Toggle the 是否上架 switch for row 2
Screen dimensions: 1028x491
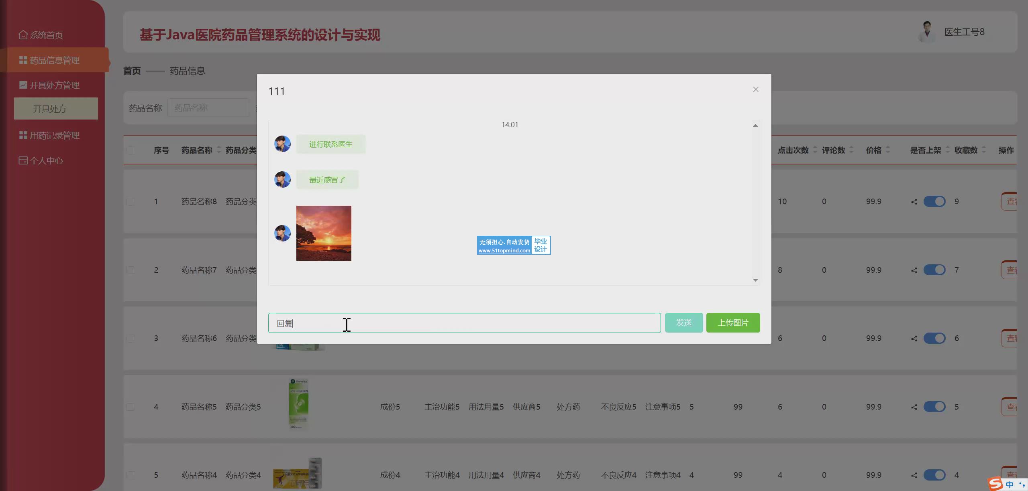pyautogui.click(x=934, y=270)
